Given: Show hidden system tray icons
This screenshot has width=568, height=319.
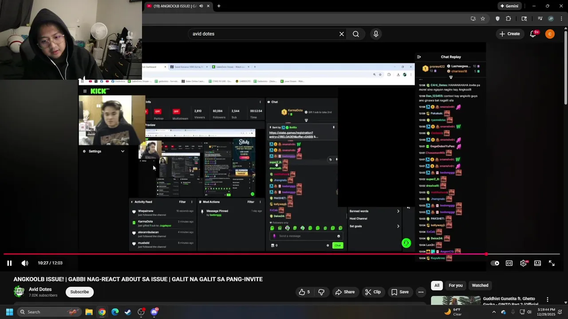Looking at the screenshot, I should click(494, 312).
